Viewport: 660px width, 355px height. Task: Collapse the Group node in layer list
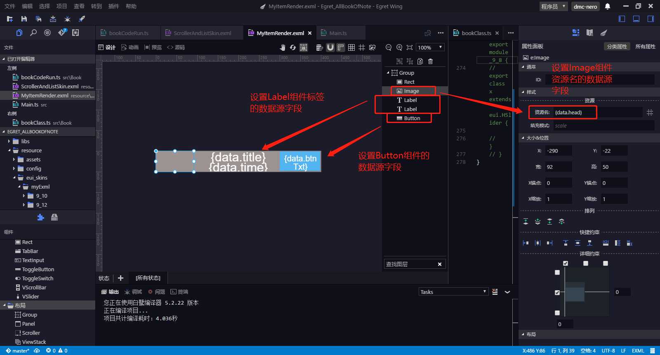[x=388, y=73]
